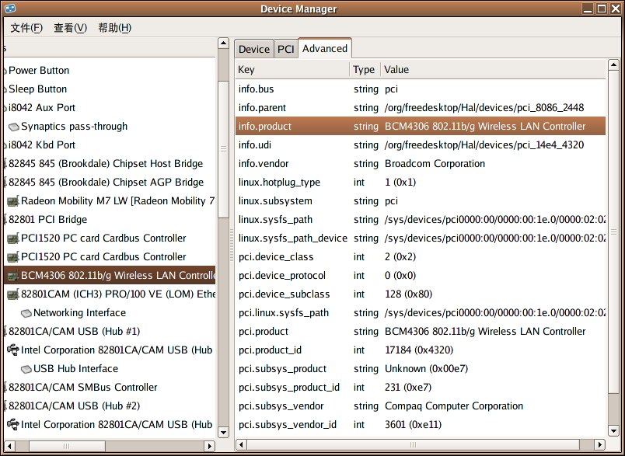Screen dimensions: 625x456
Task: Click the linux.hotplug_type key
Action: (x=279, y=183)
